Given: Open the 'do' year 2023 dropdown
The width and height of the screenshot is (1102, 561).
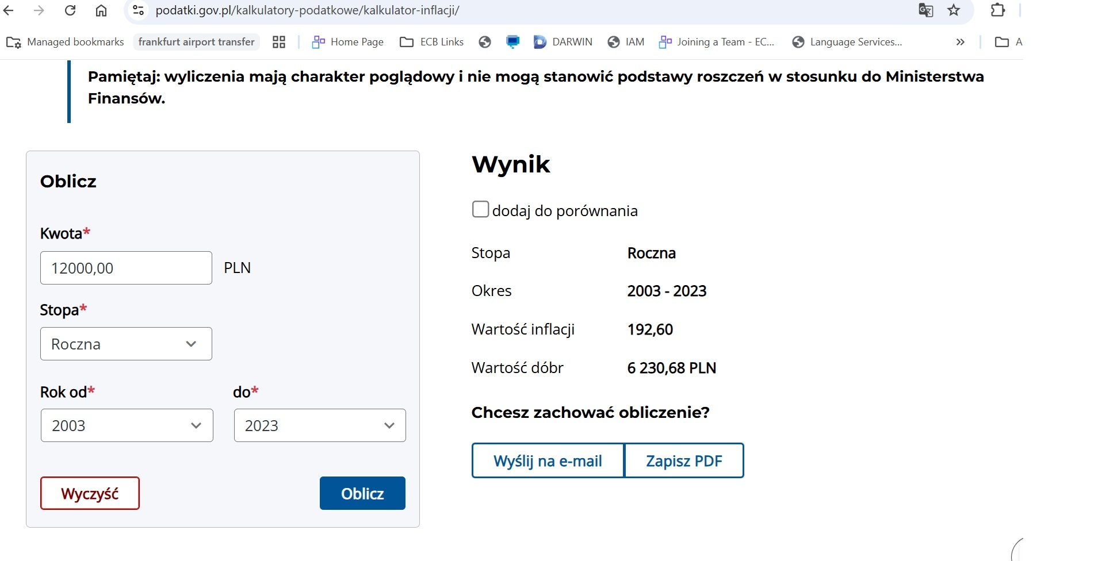Looking at the screenshot, I should click(320, 425).
